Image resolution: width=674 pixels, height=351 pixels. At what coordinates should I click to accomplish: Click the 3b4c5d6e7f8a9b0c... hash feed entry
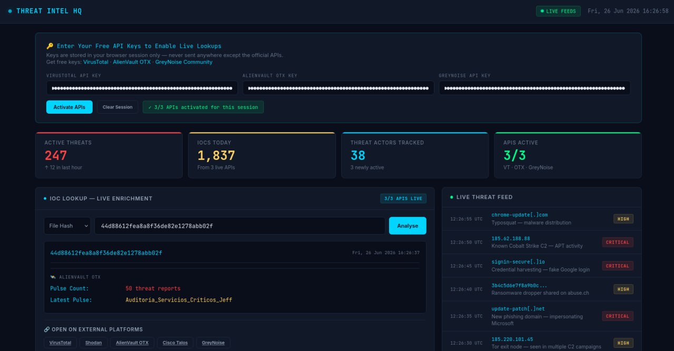tap(541, 289)
